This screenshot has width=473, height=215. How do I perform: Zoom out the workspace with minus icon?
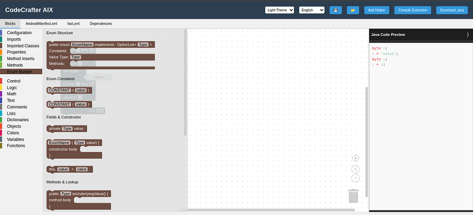click(356, 178)
